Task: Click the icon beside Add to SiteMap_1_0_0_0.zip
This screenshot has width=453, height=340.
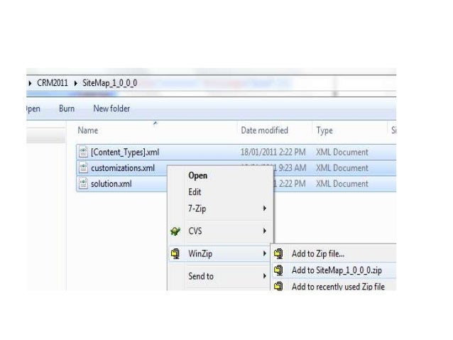Action: pos(278,270)
